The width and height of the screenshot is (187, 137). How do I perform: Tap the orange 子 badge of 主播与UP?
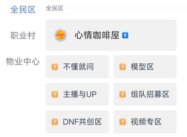coord(55,94)
